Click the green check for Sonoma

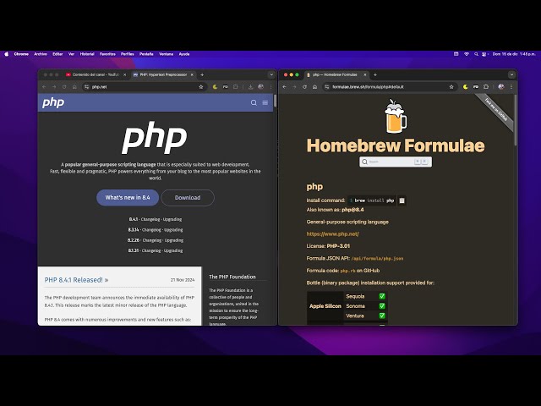point(382,306)
